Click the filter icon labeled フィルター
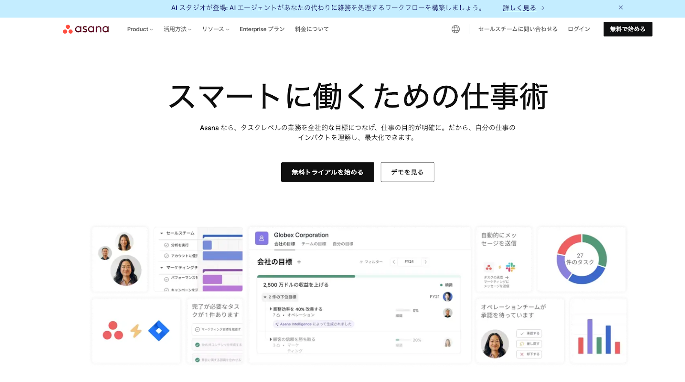Screen dimensions: 685x382 361,262
